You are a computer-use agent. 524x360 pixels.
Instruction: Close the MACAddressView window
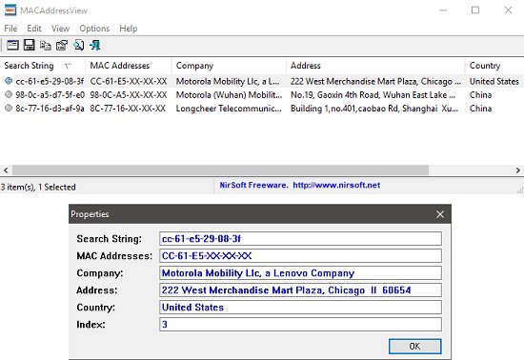pyautogui.click(x=508, y=10)
